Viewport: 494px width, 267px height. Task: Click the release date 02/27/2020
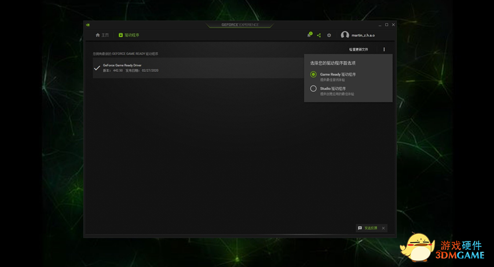[150, 71]
